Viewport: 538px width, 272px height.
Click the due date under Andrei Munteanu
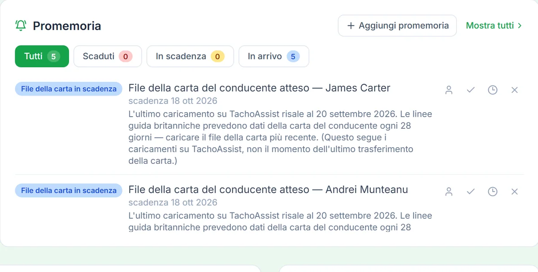(x=173, y=202)
